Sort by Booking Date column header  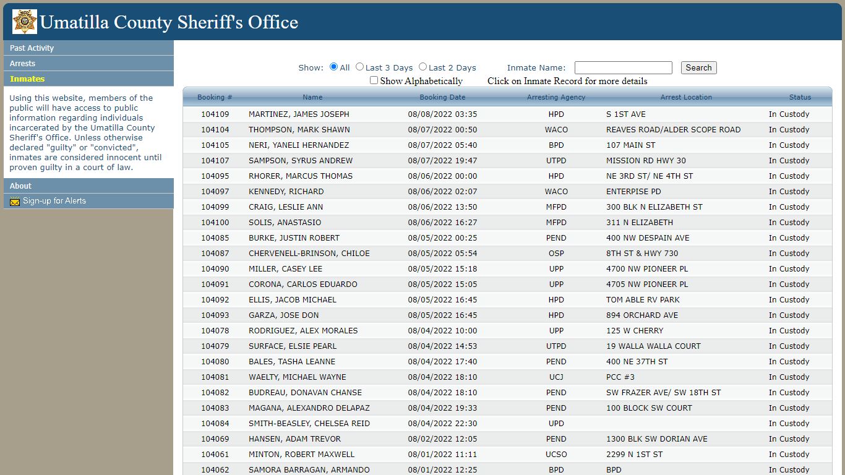point(442,97)
